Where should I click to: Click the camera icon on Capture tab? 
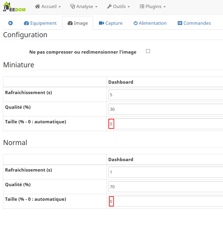[x=101, y=23]
